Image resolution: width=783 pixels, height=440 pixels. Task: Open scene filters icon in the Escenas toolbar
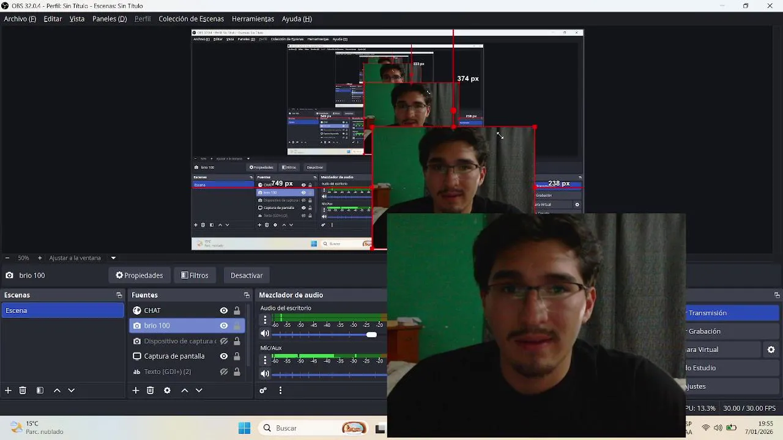(40, 391)
